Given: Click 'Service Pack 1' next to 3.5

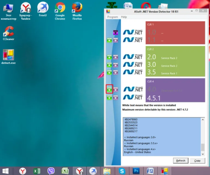Looking at the screenshot, I should [x=169, y=73].
